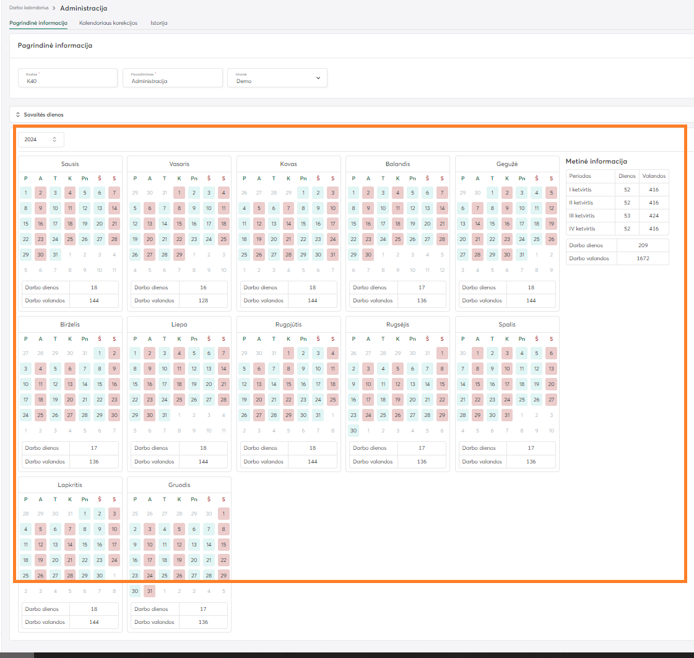This screenshot has height=658, width=694.
Task: Click day 24 in Birželis calendar
Action: coord(25,415)
